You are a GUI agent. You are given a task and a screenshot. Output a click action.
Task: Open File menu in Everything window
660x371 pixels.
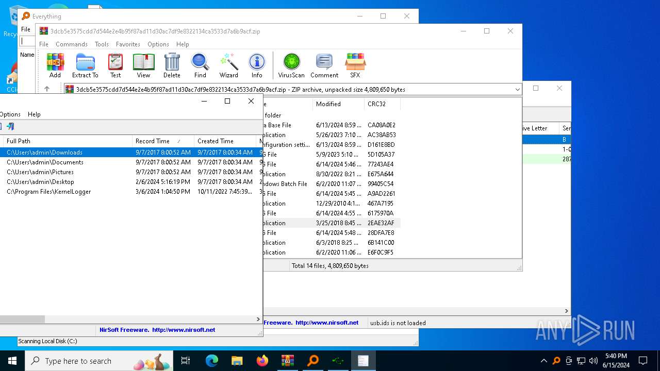(26, 29)
